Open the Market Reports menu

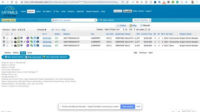pos(92,12)
